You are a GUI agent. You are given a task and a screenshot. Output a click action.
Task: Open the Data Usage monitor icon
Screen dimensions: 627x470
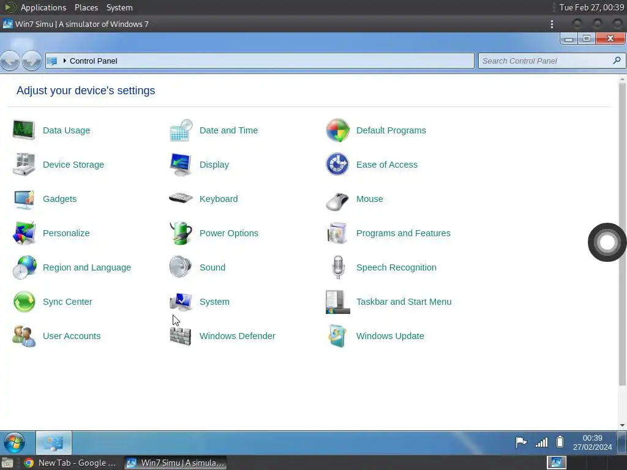[x=24, y=130]
